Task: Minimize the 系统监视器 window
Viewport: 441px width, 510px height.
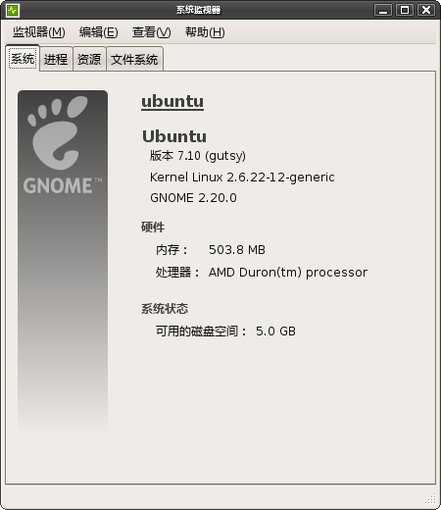Action: click(x=383, y=10)
